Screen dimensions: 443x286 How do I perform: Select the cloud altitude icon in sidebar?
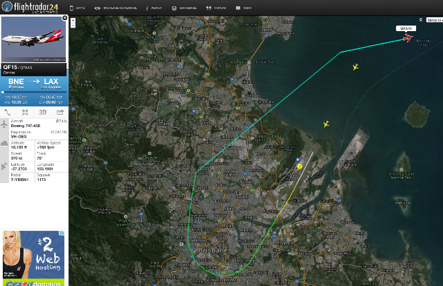(x=4, y=144)
